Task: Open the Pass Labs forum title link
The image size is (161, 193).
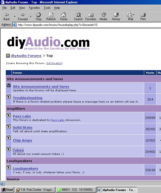Action: pyautogui.click(x=22, y=116)
